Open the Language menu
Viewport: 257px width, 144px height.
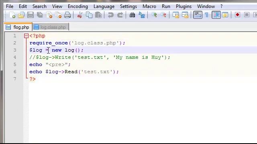click(104, 6)
